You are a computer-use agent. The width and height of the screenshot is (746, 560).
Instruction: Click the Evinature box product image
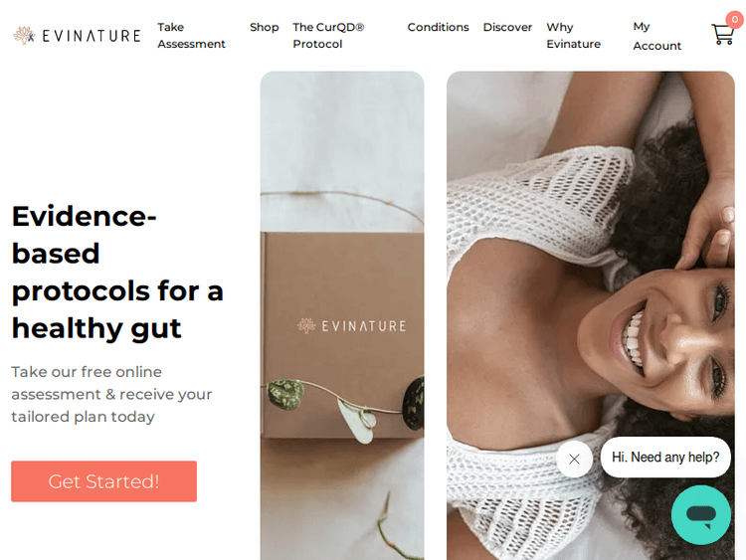tap(342, 315)
